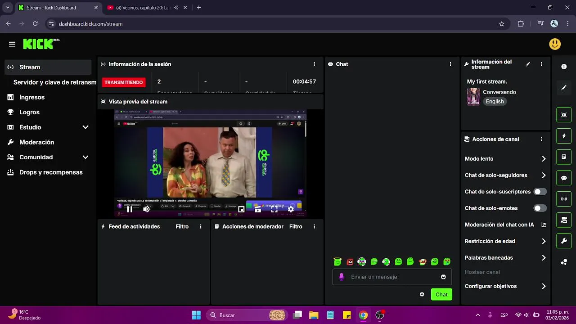Mute the stream preview volume
Image resolution: width=576 pixels, height=324 pixels.
(x=146, y=209)
